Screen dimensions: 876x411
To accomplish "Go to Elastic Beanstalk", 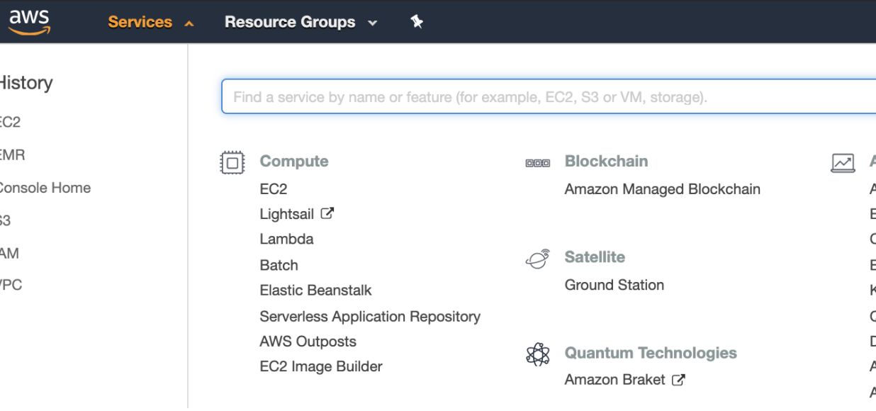I will click(x=315, y=291).
